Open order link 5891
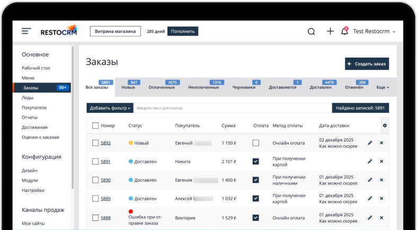The width and height of the screenshot is (417, 230). point(105,162)
